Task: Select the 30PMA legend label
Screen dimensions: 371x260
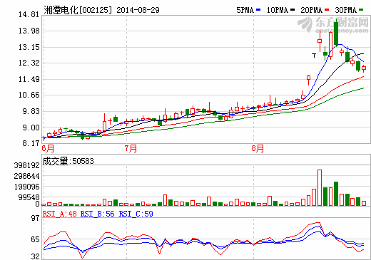Action: click(x=346, y=10)
